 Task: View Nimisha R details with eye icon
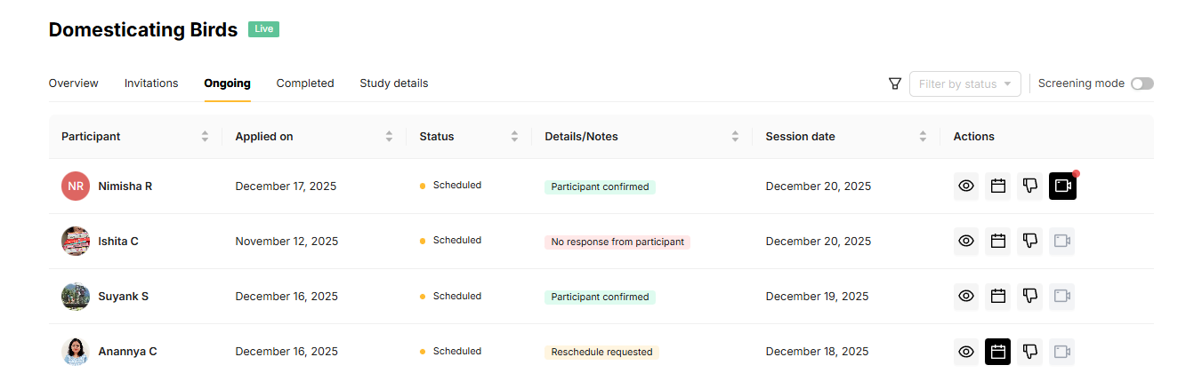point(966,186)
